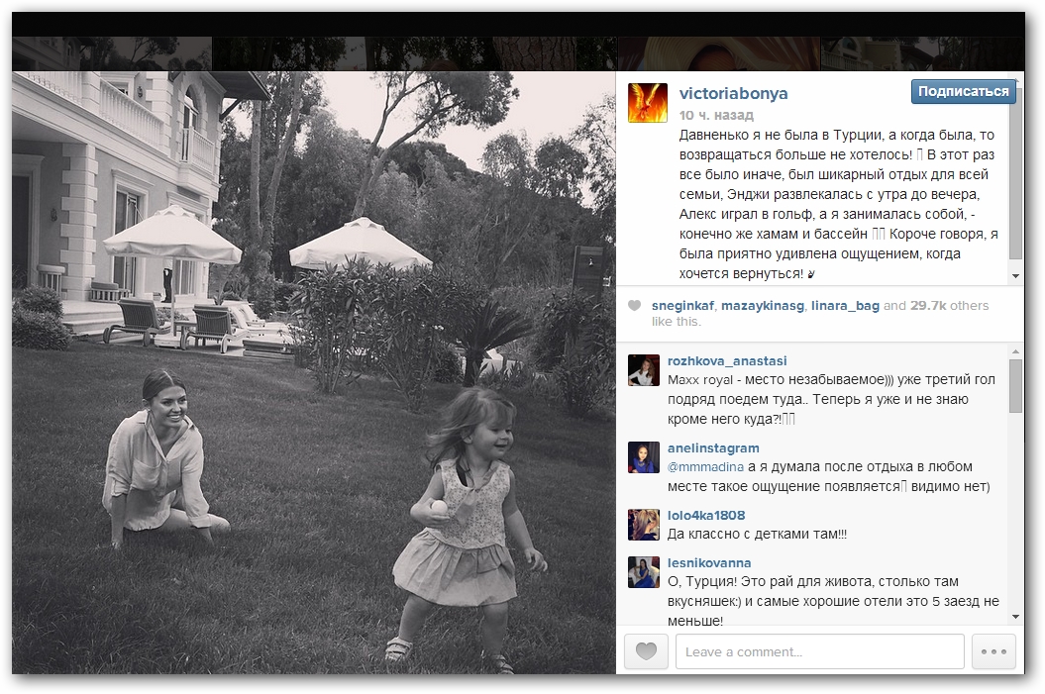Open the sneginkaf liker profile link
The width and height of the screenshot is (1045, 694).
pyautogui.click(x=682, y=306)
